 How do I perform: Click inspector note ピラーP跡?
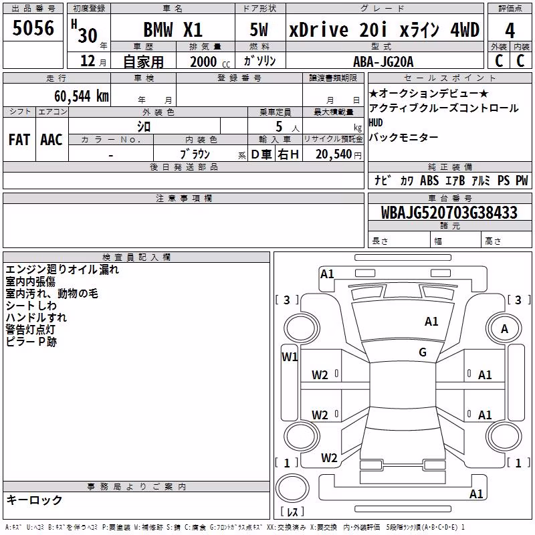tap(31, 341)
